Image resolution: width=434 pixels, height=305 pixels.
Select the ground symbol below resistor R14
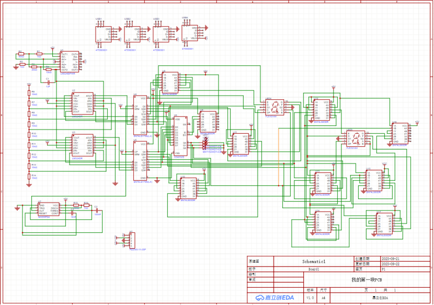[x=29, y=185]
